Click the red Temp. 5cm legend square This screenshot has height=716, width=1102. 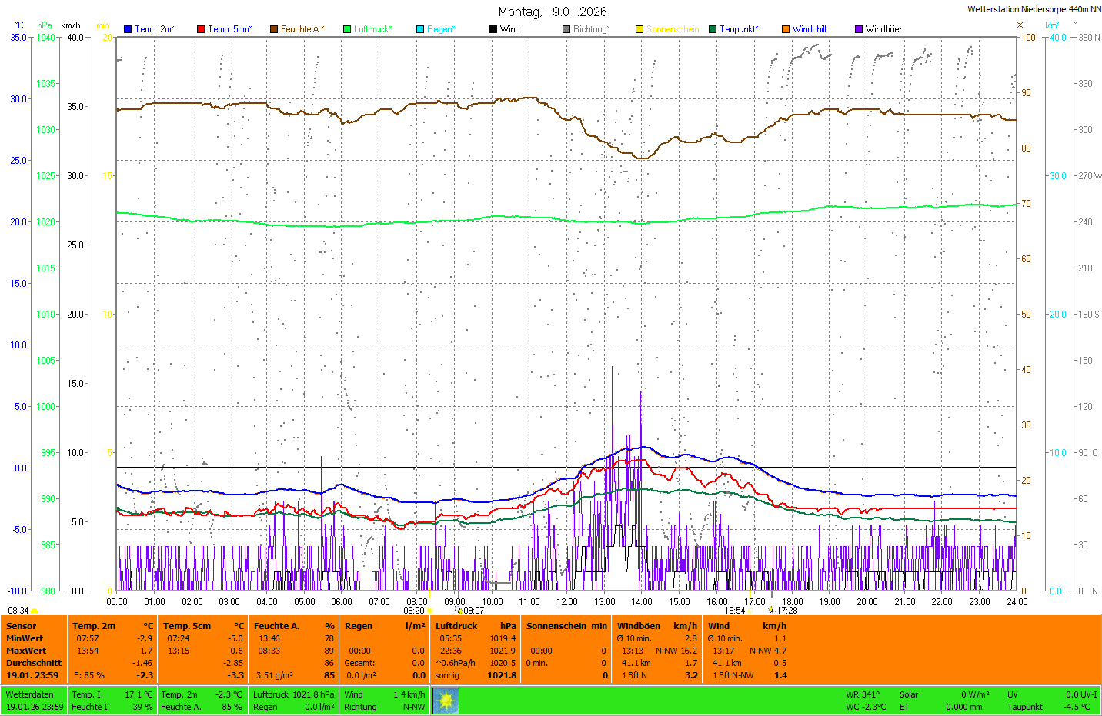[x=201, y=29]
